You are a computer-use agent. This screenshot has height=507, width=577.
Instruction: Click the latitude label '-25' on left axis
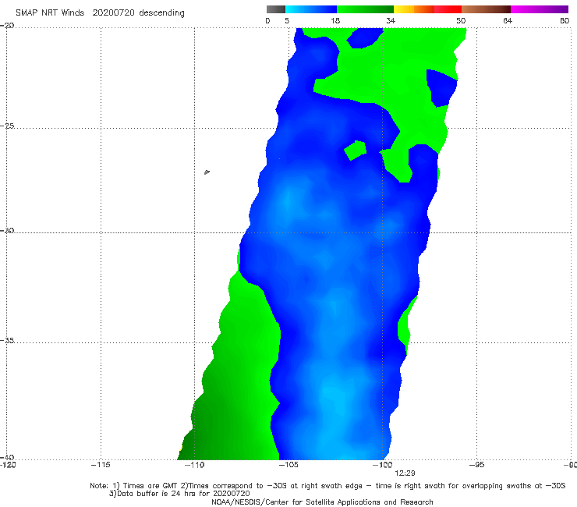pos(7,126)
